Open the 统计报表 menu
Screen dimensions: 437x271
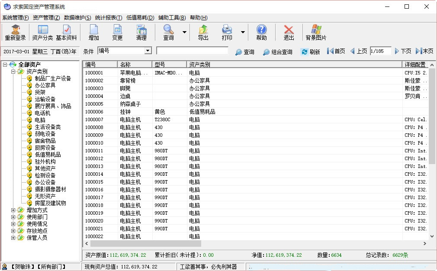coord(108,17)
